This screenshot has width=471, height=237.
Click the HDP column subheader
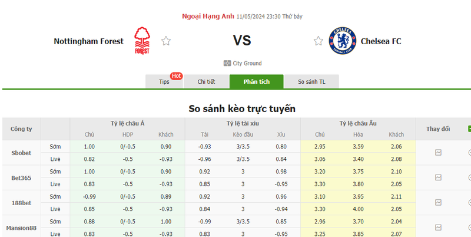coord(128,134)
